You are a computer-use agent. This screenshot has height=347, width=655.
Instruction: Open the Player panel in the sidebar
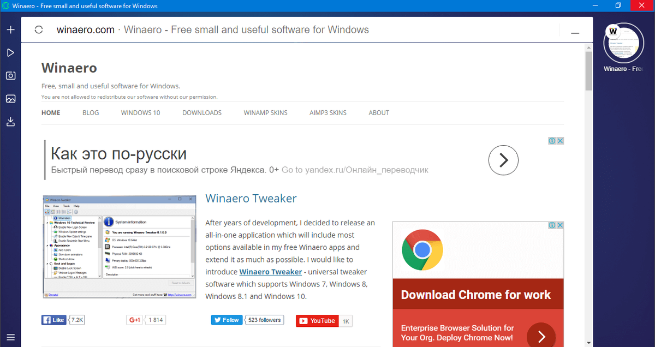point(10,52)
